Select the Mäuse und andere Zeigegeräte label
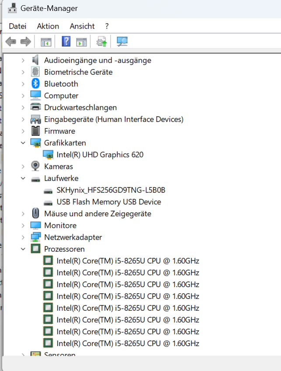Viewport: 281px width, 371px height. tap(98, 214)
